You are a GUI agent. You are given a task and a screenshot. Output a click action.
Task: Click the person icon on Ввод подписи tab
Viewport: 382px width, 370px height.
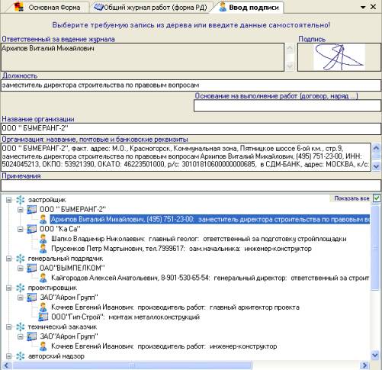pyautogui.click(x=223, y=7)
